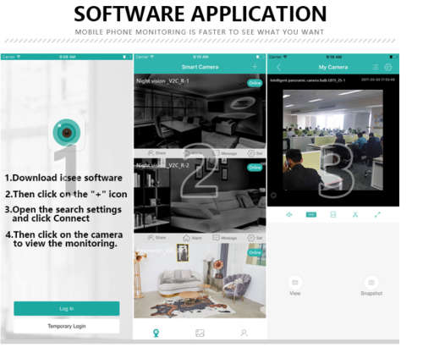Tap Share under Night vision _V2C_R-1
This screenshot has height=353, width=423.
point(157,153)
